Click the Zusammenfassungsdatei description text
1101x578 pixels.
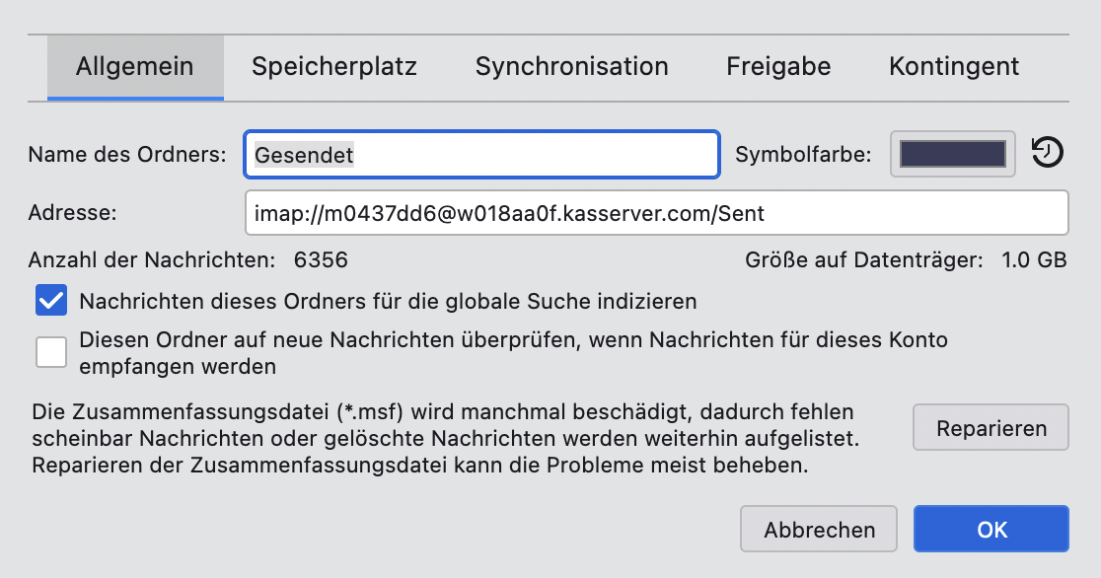444,437
